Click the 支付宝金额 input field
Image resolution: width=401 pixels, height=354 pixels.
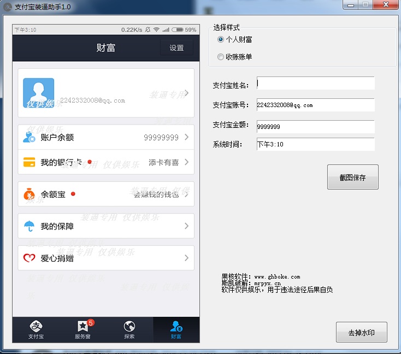click(315, 127)
